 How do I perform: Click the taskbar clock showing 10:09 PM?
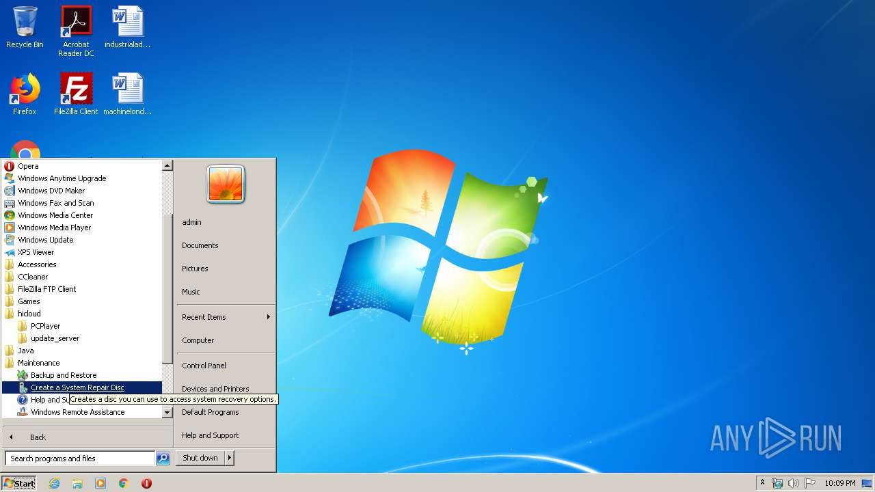click(839, 483)
